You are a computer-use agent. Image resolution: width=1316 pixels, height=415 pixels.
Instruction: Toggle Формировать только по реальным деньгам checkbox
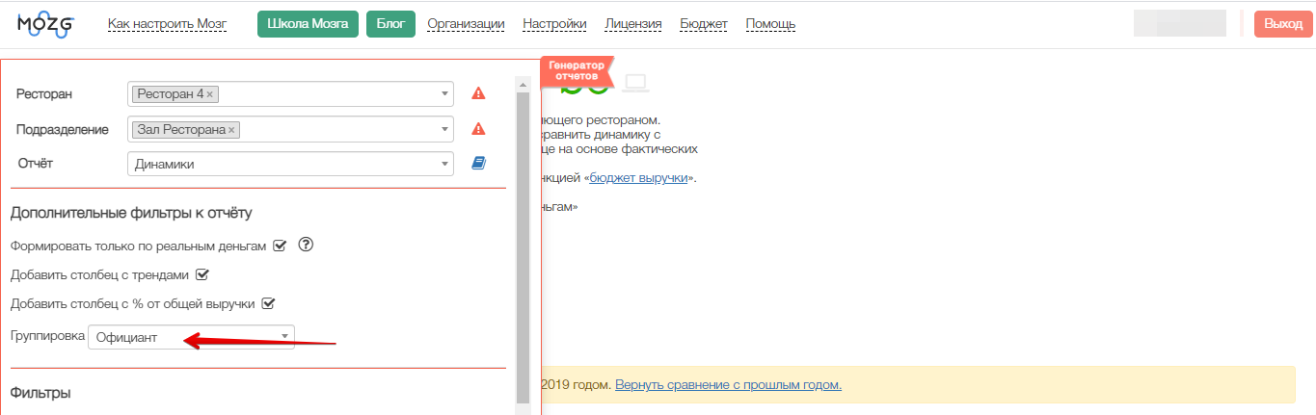280,246
